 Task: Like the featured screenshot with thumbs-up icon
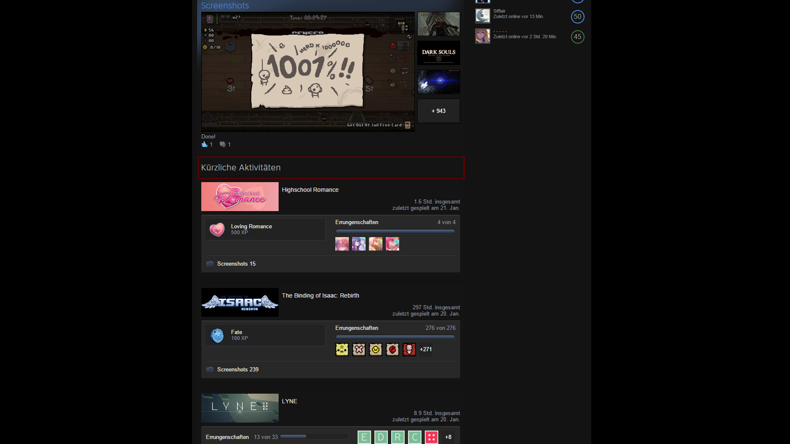click(x=205, y=144)
